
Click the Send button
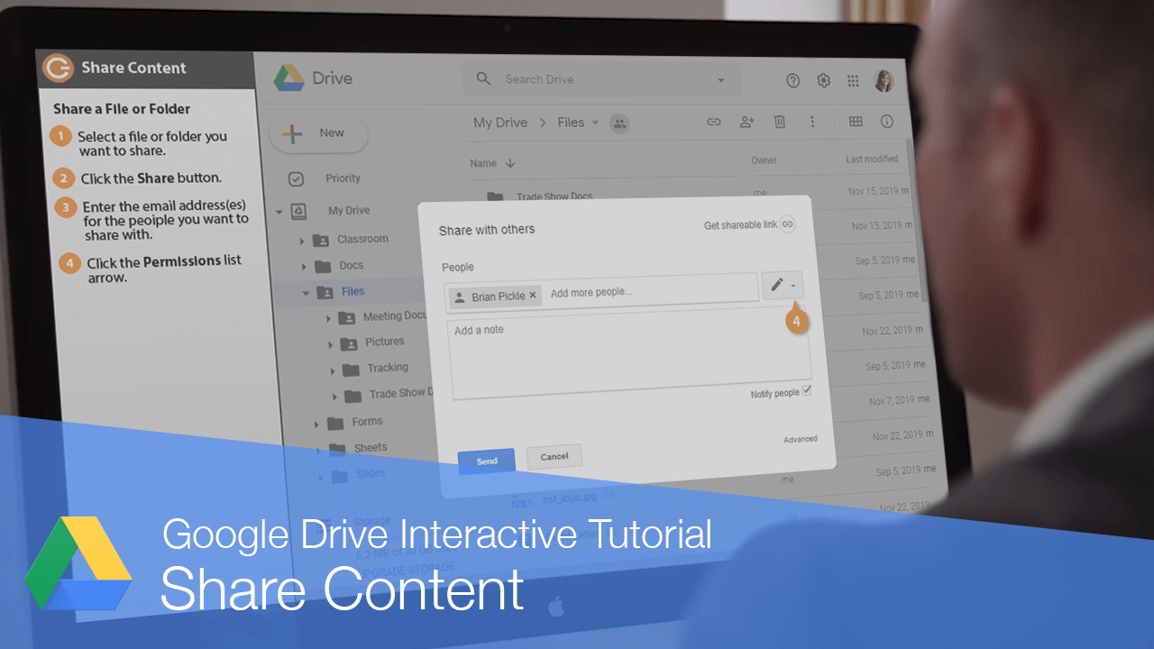click(x=486, y=461)
